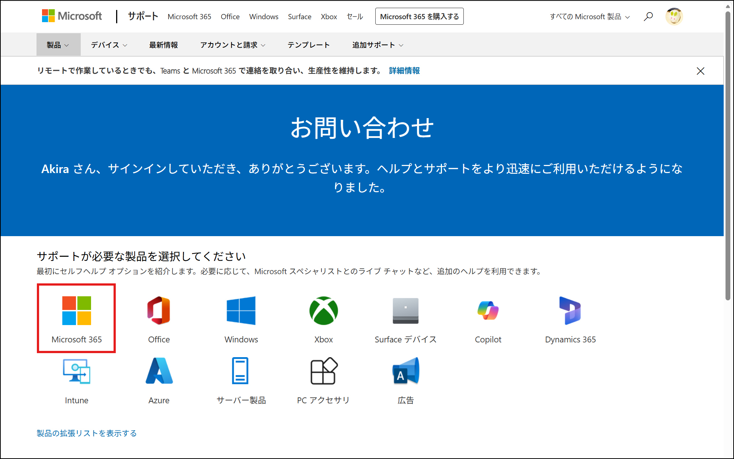Dismiss the Teams banner with X
This screenshot has width=734, height=459.
[x=700, y=71]
